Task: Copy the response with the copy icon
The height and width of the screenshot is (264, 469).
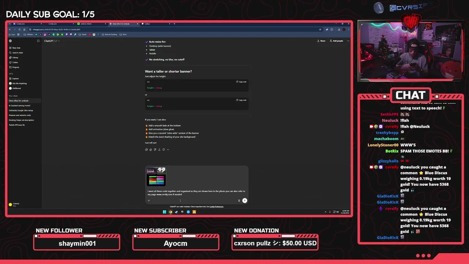Action: [146, 150]
